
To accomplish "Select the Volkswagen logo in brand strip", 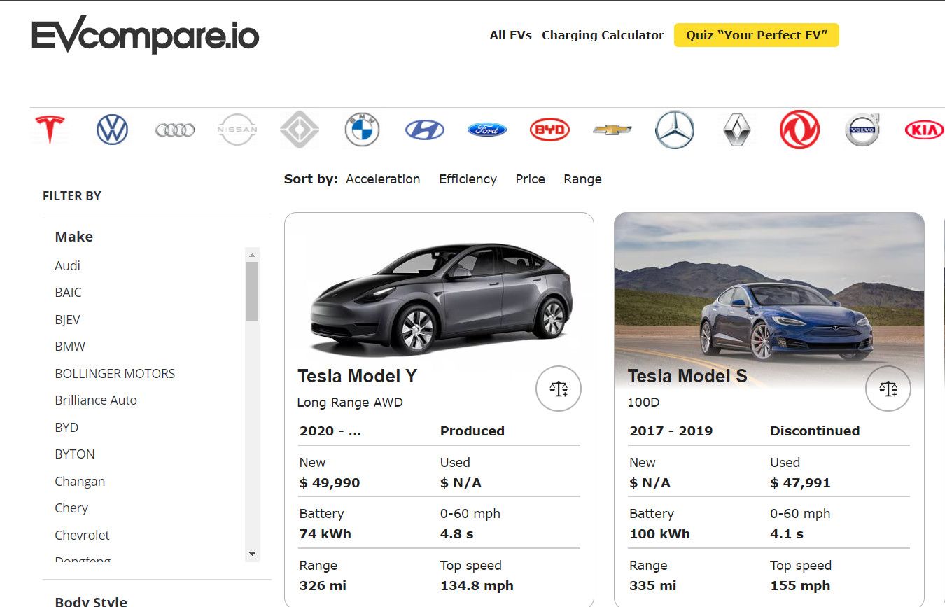I will tap(112, 130).
